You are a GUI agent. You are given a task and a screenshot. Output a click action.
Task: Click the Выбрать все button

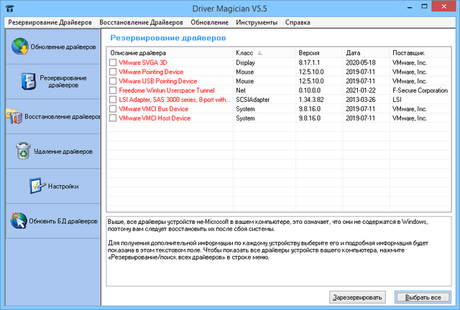[x=423, y=296]
